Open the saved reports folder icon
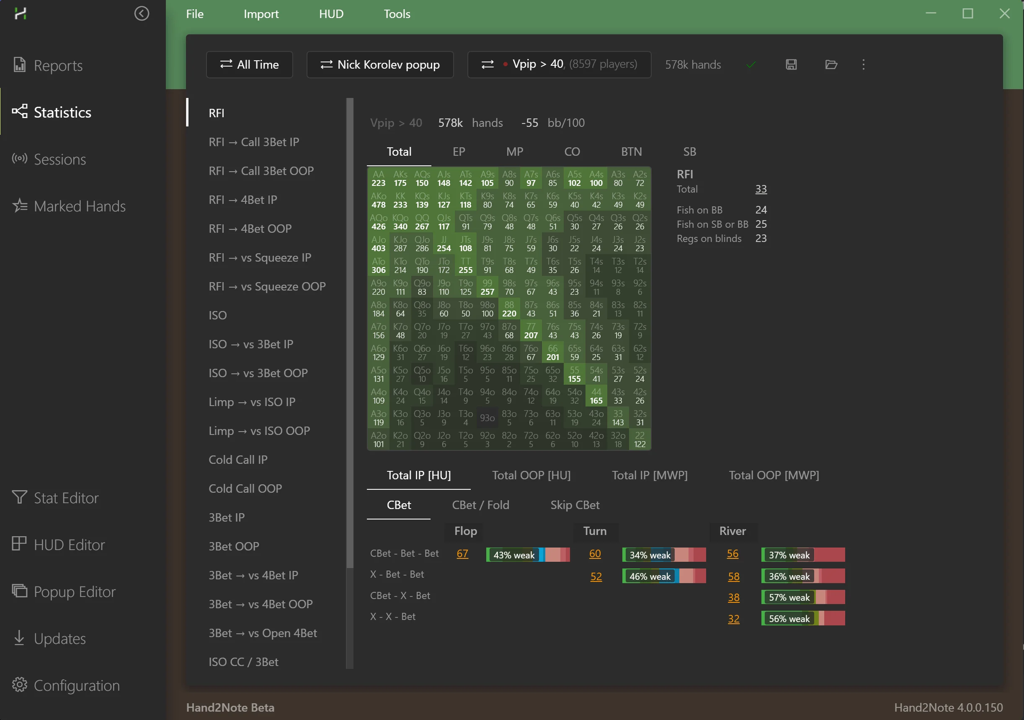 point(831,64)
